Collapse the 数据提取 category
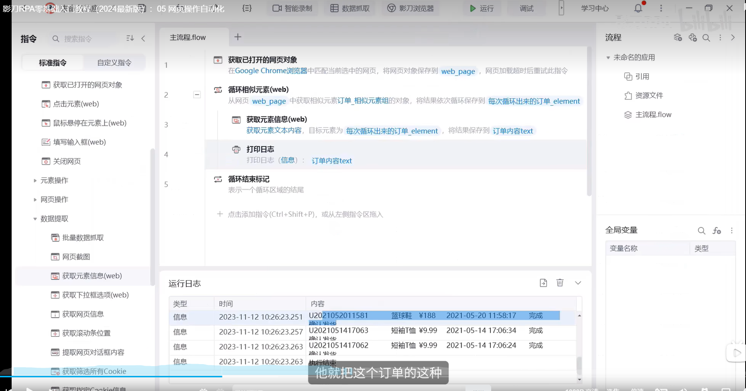This screenshot has height=391, width=746. point(35,219)
